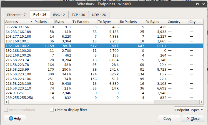This screenshot has height=125, width=208.
Task: Sort by the Bytes column header
Action: 59,22
